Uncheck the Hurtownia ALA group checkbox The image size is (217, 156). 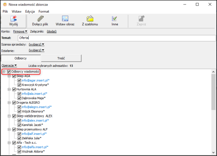point(14,90)
